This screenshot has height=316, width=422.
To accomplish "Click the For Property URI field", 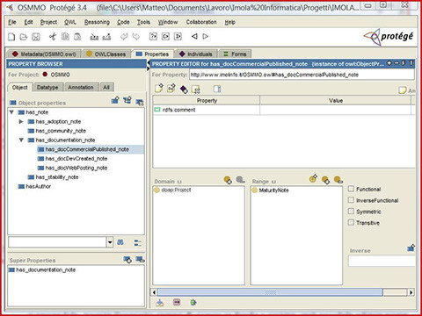I will (x=302, y=75).
